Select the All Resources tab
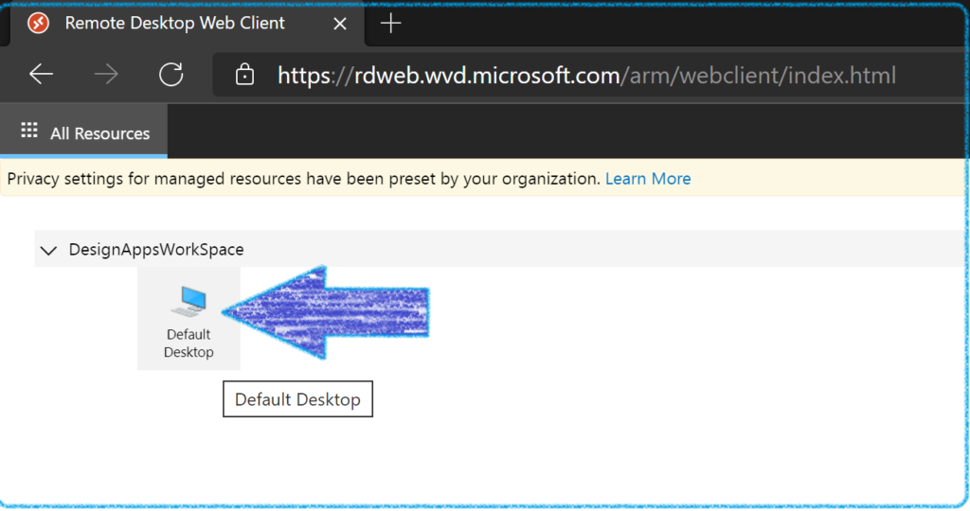Image resolution: width=970 pixels, height=511 pixels. point(84,131)
